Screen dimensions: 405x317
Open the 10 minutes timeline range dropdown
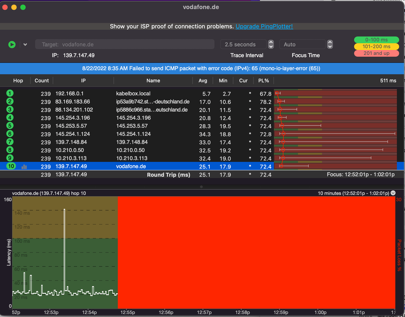(x=393, y=193)
